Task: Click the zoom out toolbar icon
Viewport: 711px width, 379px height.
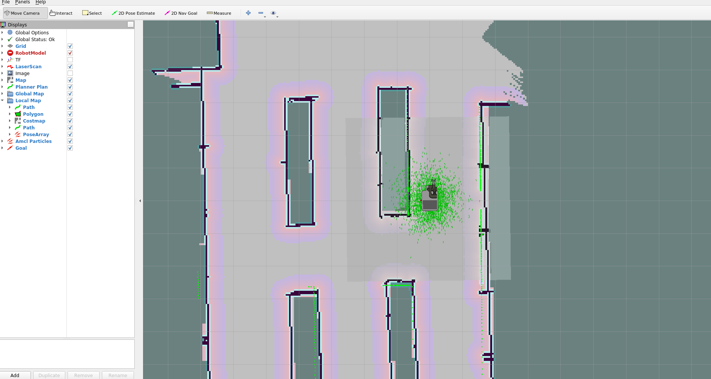Action: [261, 13]
